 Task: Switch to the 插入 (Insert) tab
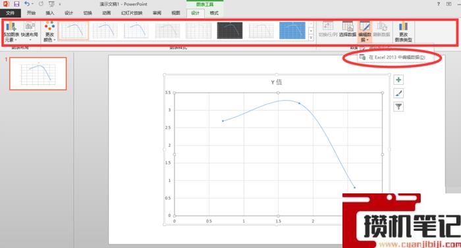click(x=50, y=13)
